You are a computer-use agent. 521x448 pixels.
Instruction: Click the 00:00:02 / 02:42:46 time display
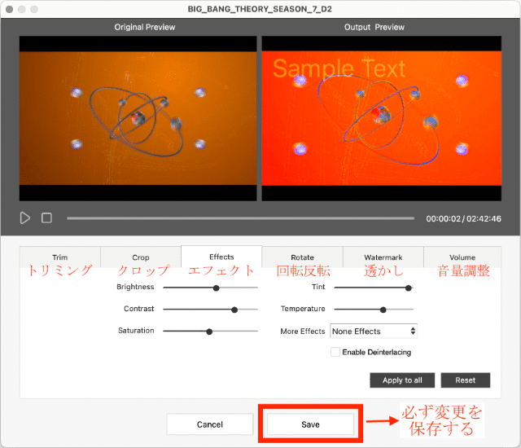click(463, 218)
